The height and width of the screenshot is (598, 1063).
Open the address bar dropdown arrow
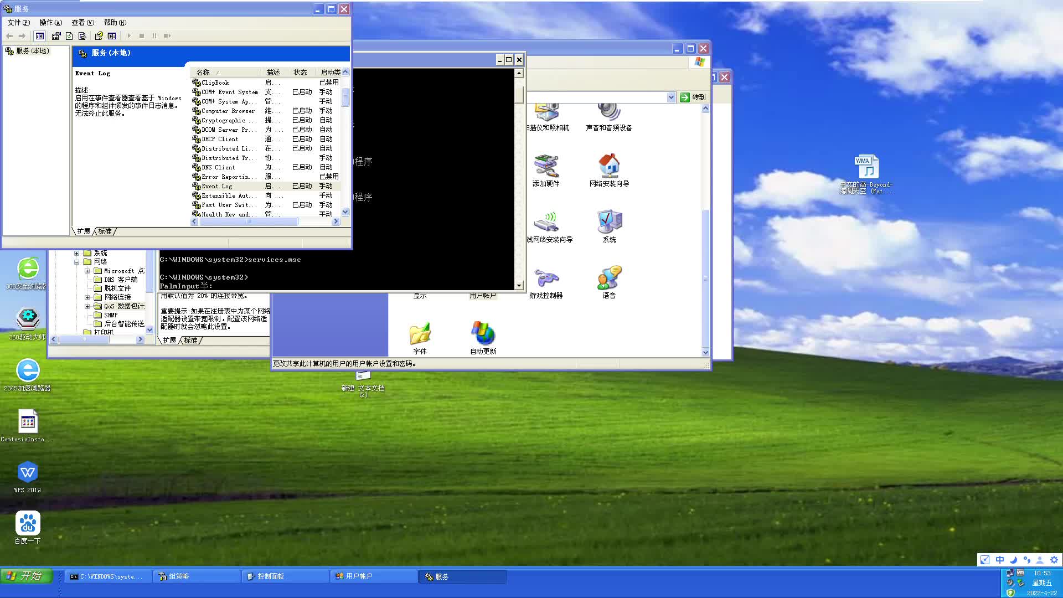pos(671,97)
